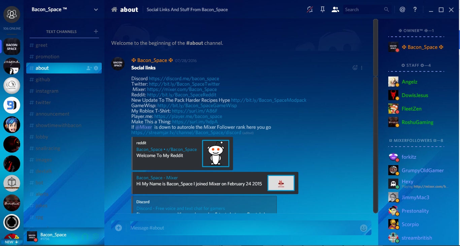Click the phone icon in the user panel
Screen dimensions: 460x246
(x=74, y=237)
